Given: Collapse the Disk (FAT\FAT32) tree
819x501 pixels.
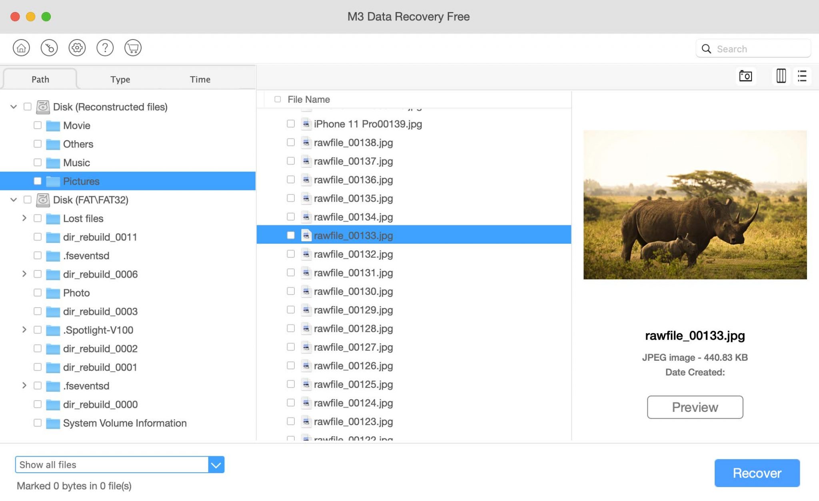Looking at the screenshot, I should coord(13,200).
